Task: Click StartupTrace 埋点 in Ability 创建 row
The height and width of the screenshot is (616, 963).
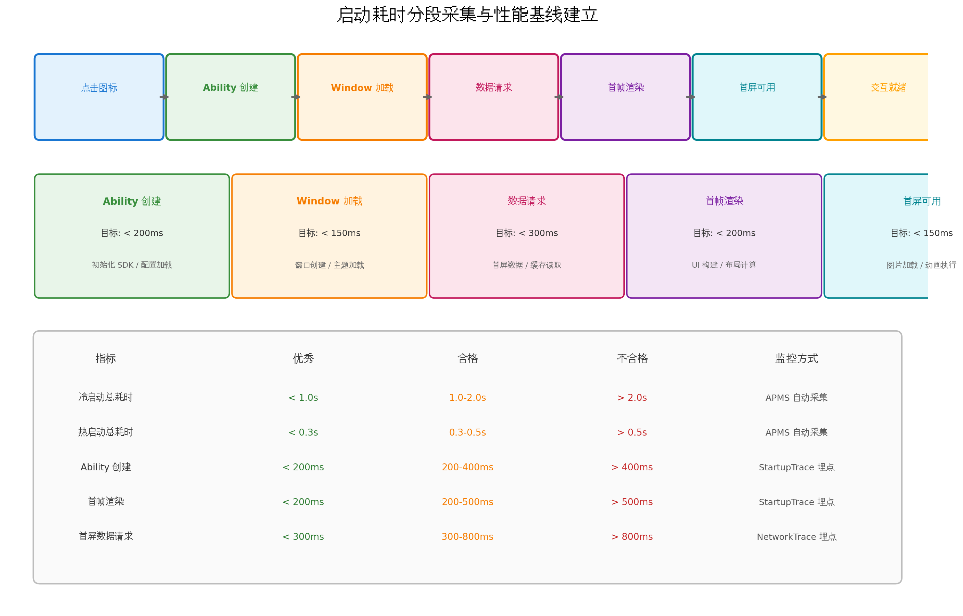Action: pyautogui.click(x=796, y=467)
